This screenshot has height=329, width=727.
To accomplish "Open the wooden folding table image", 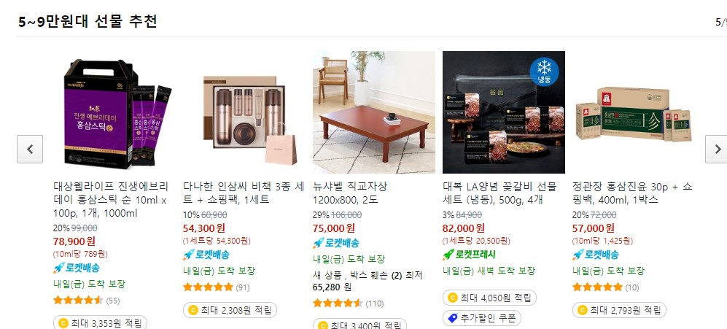I will [x=374, y=112].
